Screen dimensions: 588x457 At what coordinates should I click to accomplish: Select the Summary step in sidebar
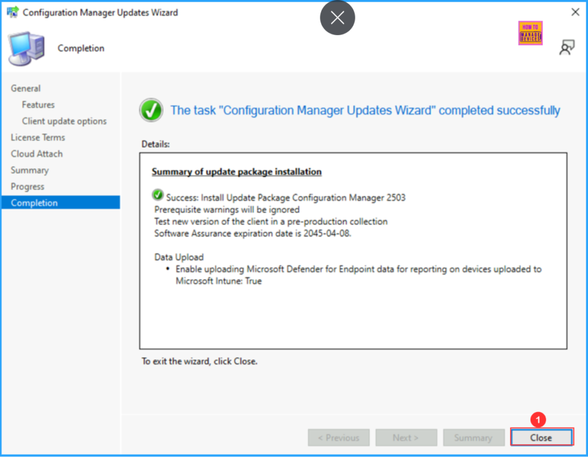click(30, 170)
